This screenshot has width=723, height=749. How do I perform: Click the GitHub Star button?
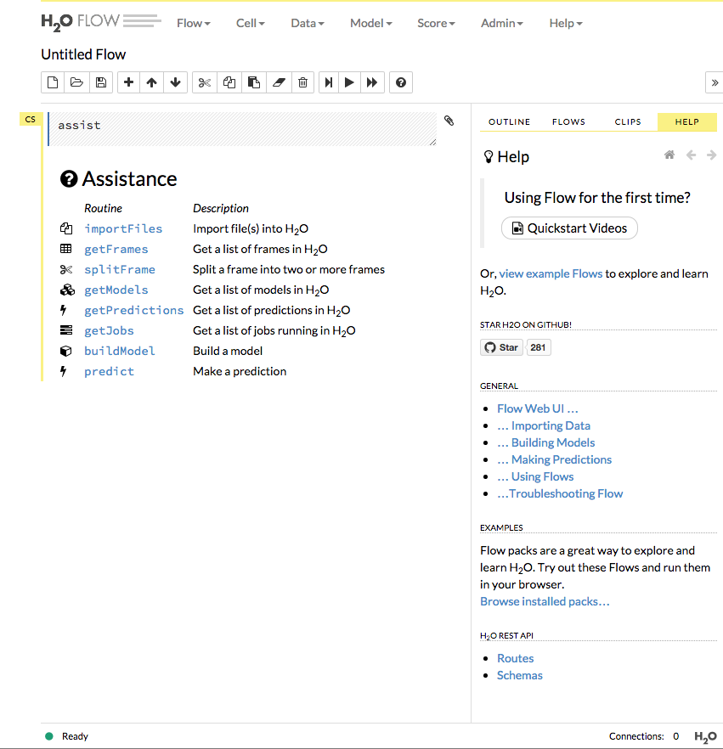(502, 347)
